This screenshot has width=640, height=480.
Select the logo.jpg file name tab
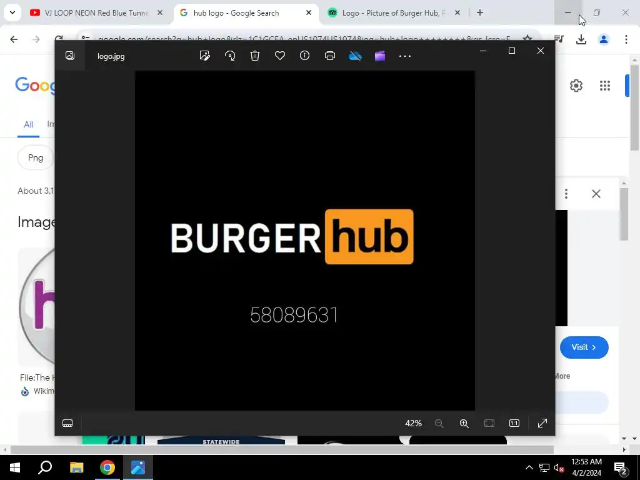pos(111,56)
